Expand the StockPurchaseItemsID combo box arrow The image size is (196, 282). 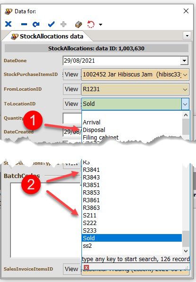point(185,75)
